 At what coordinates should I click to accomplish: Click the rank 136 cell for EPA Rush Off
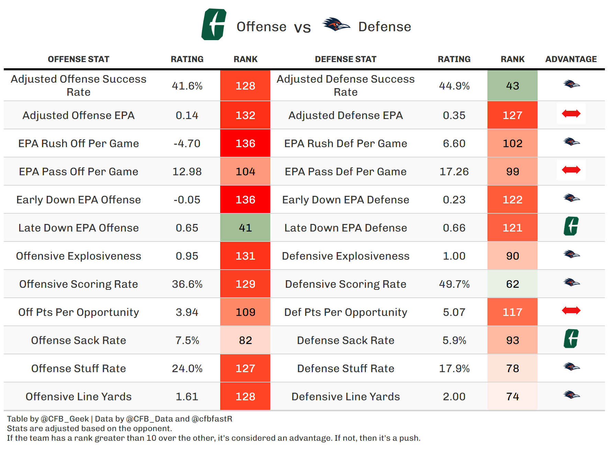click(245, 143)
